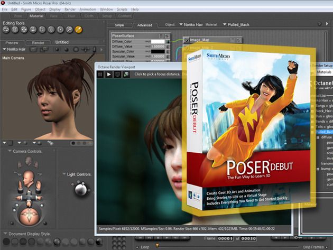Select the first rotate tool in Editing Tools
The height and width of the screenshot is (250, 333).
point(6,30)
